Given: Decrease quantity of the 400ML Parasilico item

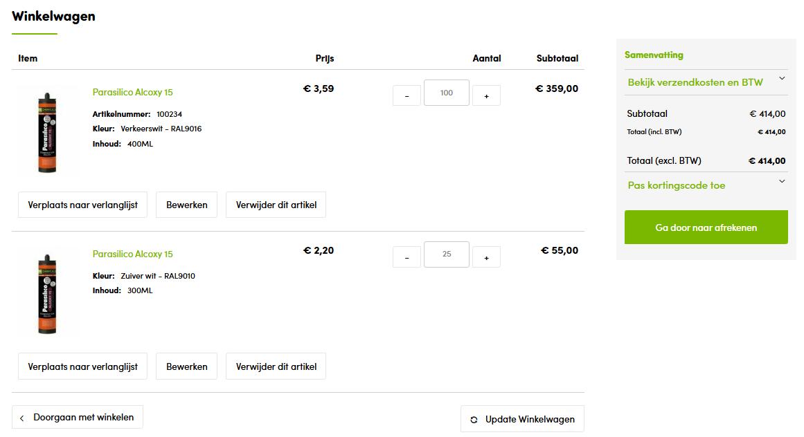Looking at the screenshot, I should [x=407, y=95].
